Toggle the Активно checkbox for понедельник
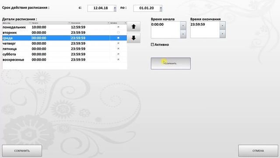The height and width of the screenshot is (158, 280). click(118, 27)
